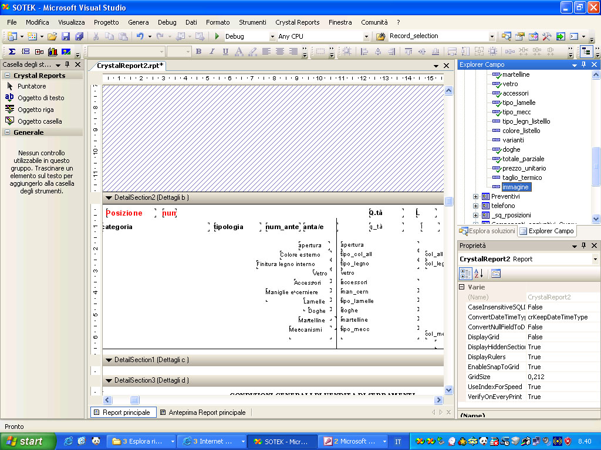This screenshot has height=450, width=601.
Task: Open the Modifica menu
Action: click(37, 23)
